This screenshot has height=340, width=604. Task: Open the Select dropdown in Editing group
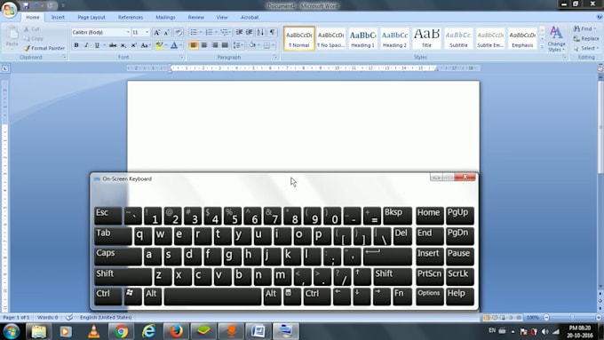(586, 48)
